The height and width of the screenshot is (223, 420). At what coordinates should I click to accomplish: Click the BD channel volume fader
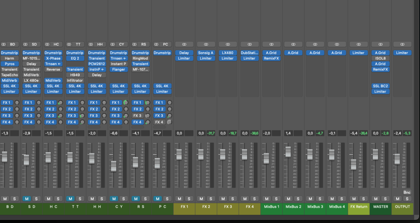(4, 157)
